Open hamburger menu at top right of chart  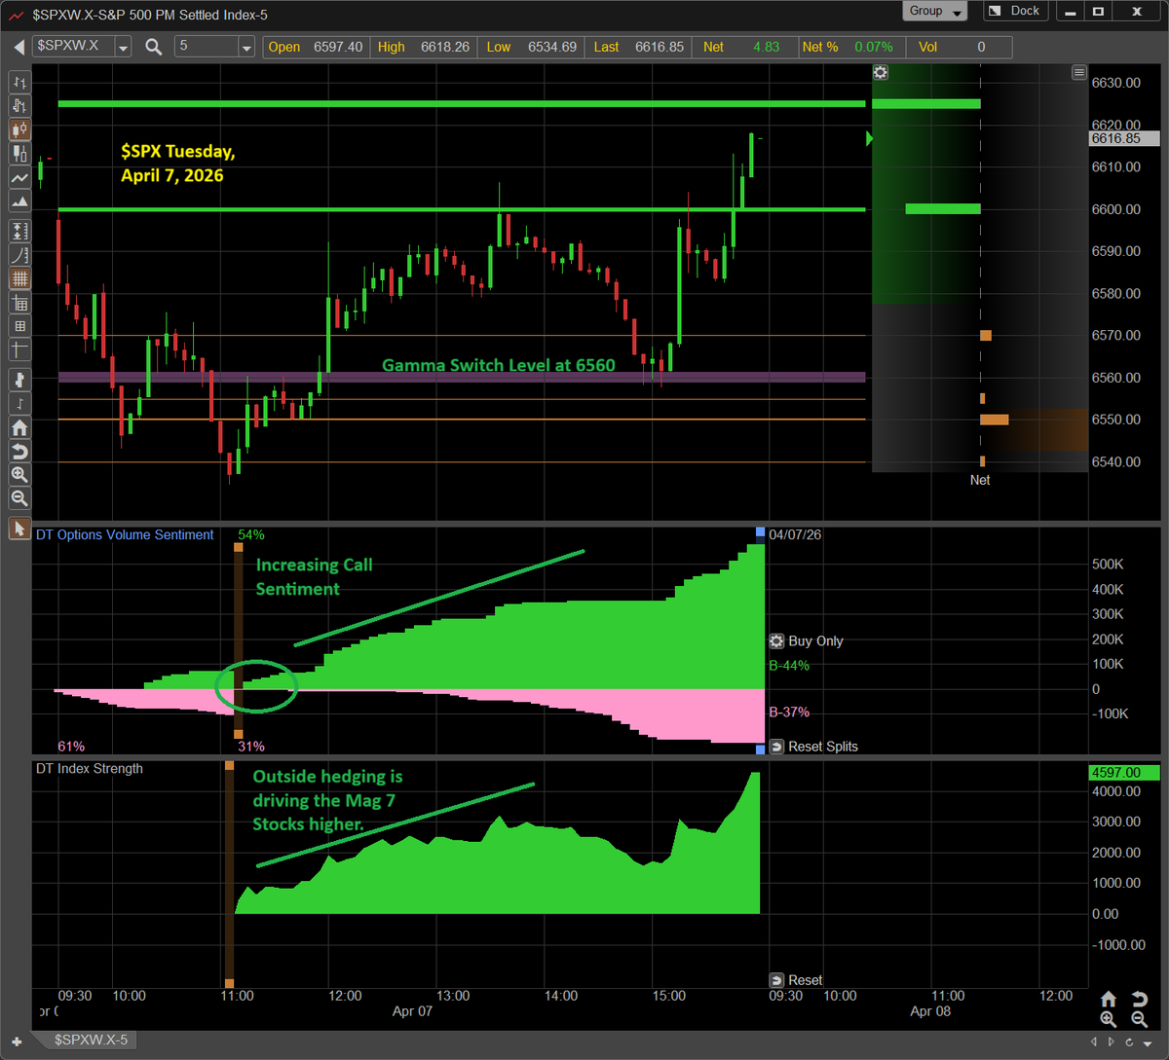[x=1078, y=72]
